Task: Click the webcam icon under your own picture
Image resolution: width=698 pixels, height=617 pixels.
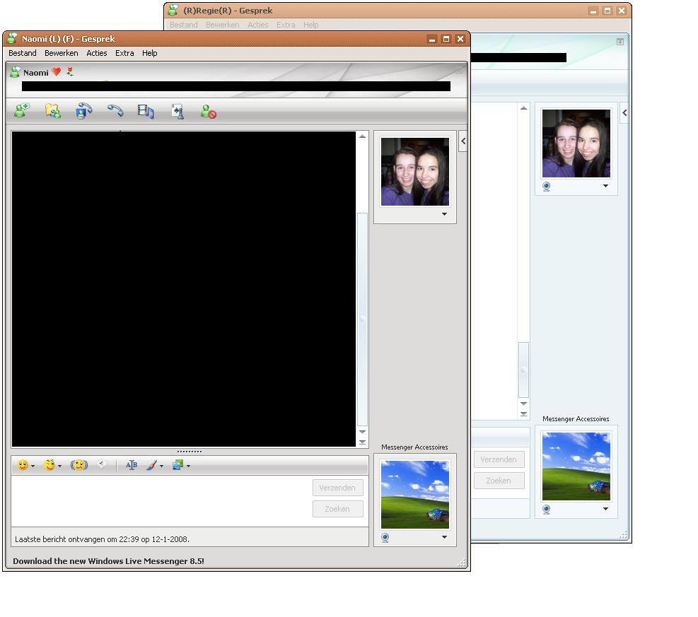Action: pos(385,537)
